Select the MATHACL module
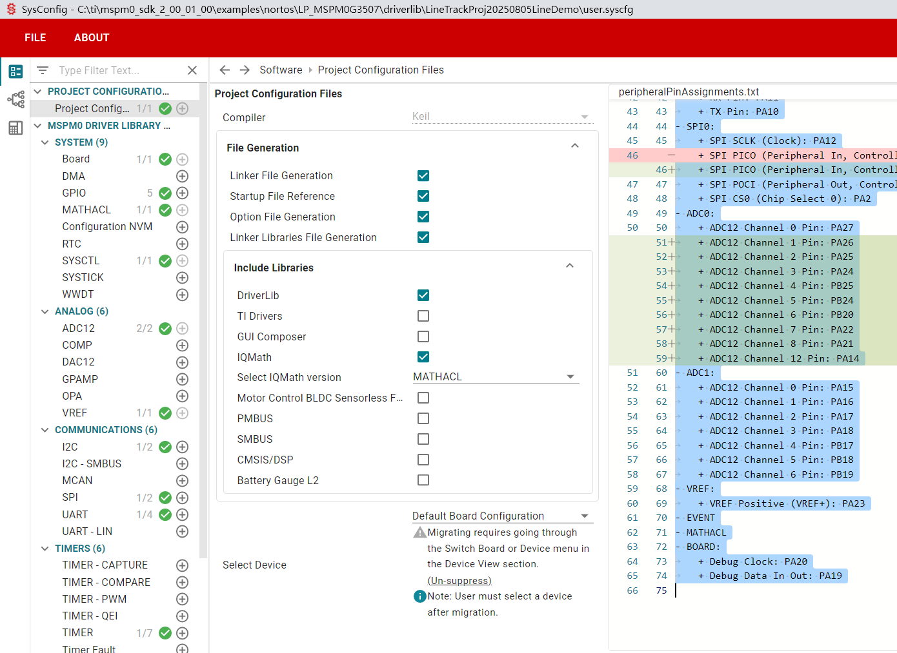 pyautogui.click(x=86, y=210)
